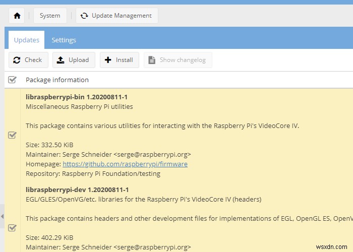Select the libraspberrypi-dev 1.20200811-1 title

point(77,190)
